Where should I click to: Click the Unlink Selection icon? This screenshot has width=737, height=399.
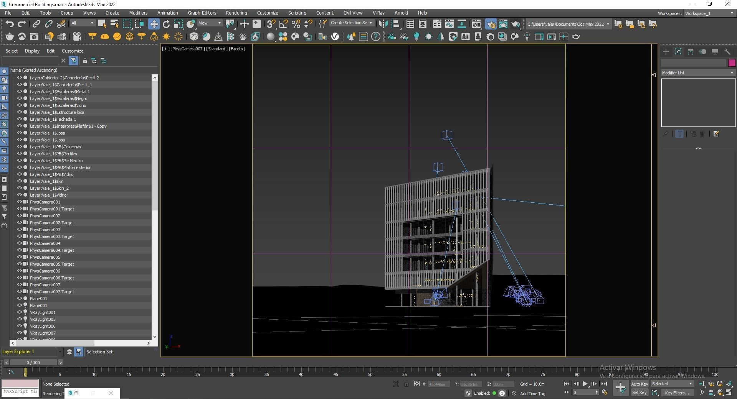pos(48,24)
